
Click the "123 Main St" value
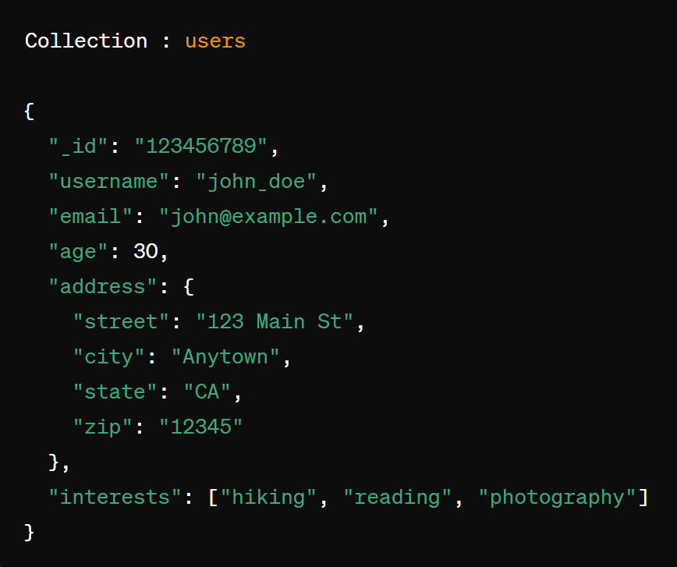tap(275, 322)
